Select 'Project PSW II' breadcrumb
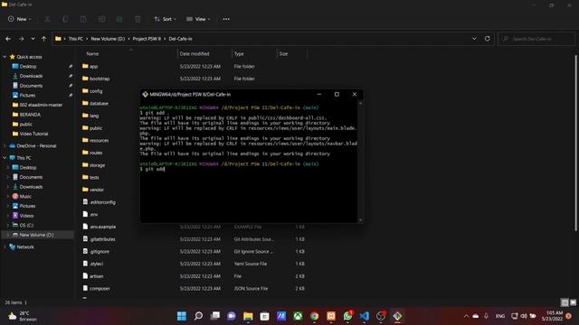Image resolution: width=579 pixels, height=325 pixels. click(x=147, y=39)
